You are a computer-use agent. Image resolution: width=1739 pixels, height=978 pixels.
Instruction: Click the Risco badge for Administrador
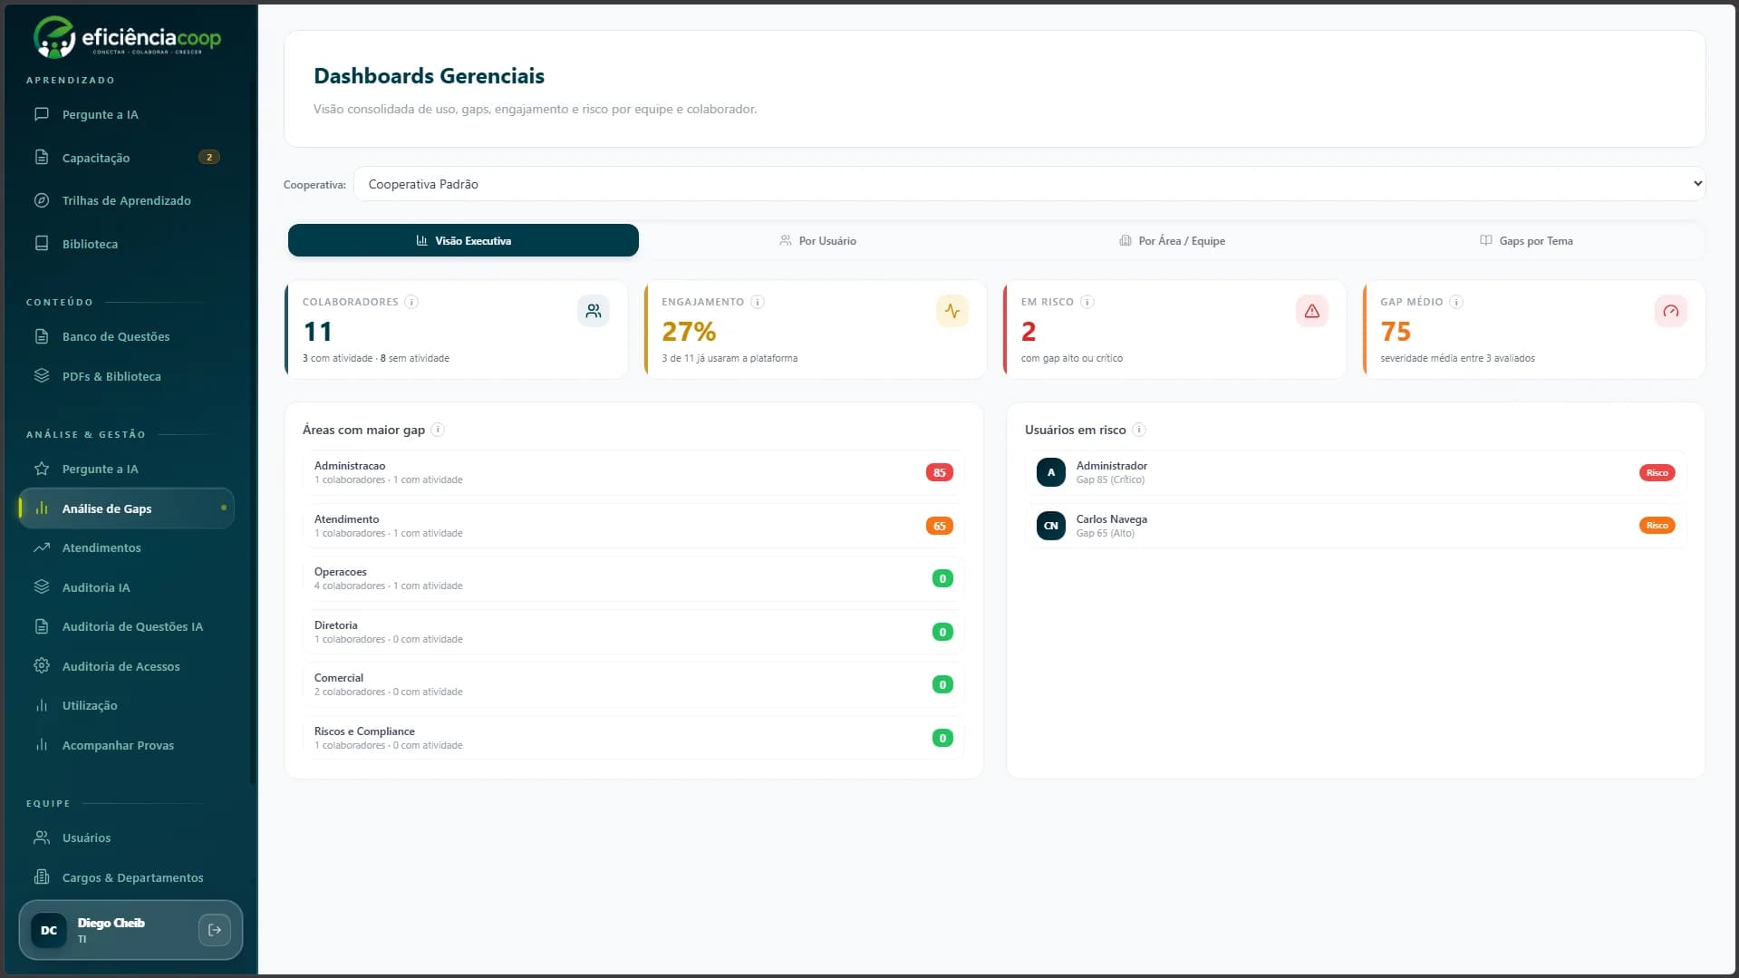(x=1657, y=472)
